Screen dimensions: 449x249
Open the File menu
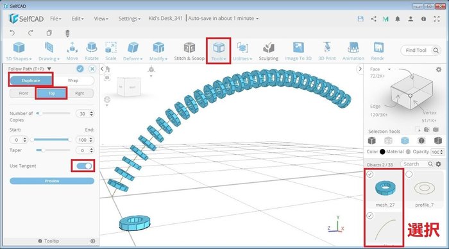pos(56,19)
